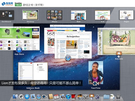135x101 pixels.
Task: Switch to the iCal space thumbnail
Action: click(102, 15)
